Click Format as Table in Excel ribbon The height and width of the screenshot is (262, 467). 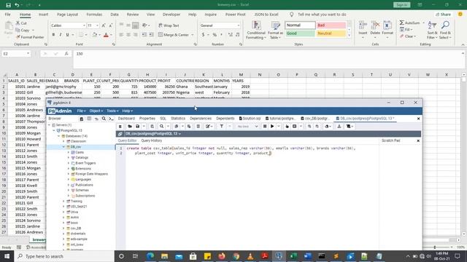click(x=276, y=30)
